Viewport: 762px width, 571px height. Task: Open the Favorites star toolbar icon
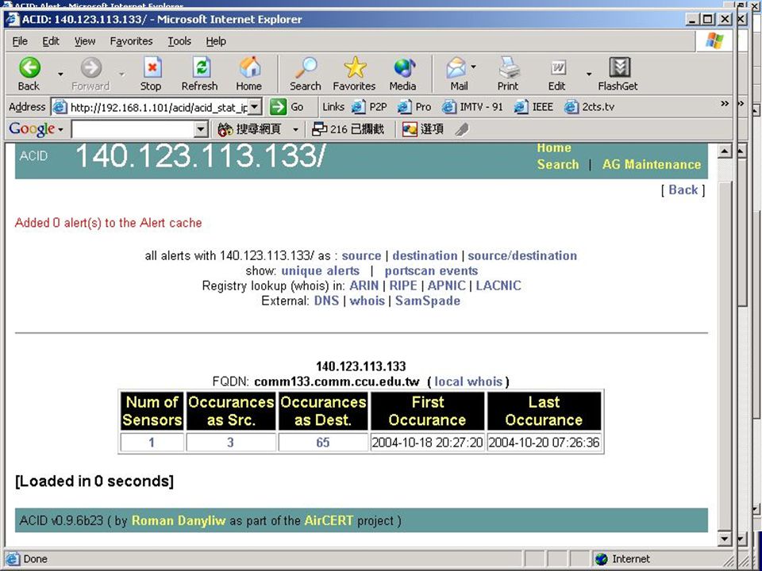tap(356, 67)
